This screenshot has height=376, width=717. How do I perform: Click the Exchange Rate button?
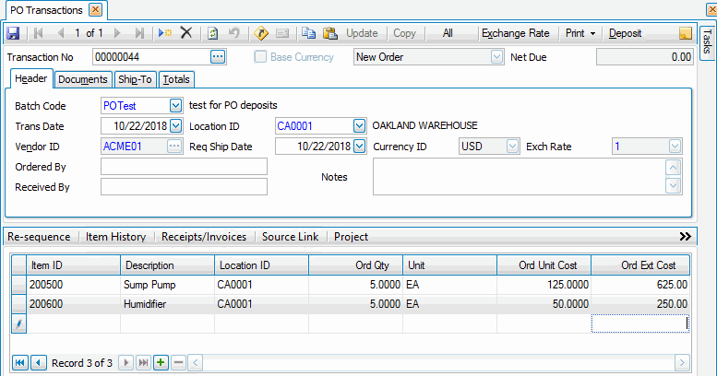tap(515, 33)
